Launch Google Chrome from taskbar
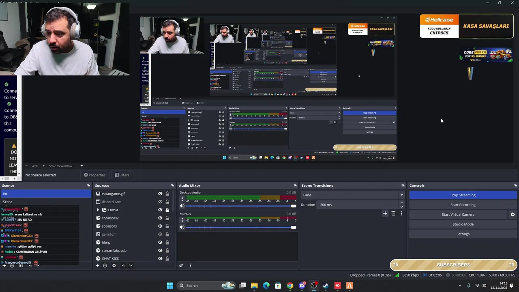 coord(290,286)
